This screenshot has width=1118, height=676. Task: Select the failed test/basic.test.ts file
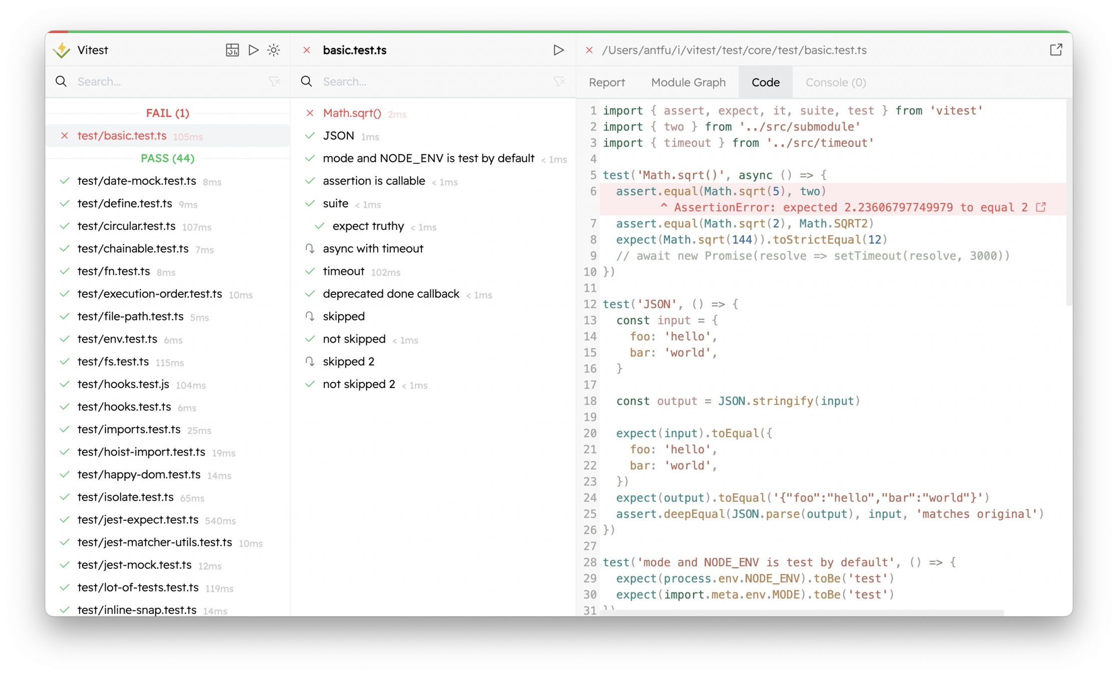coord(122,136)
